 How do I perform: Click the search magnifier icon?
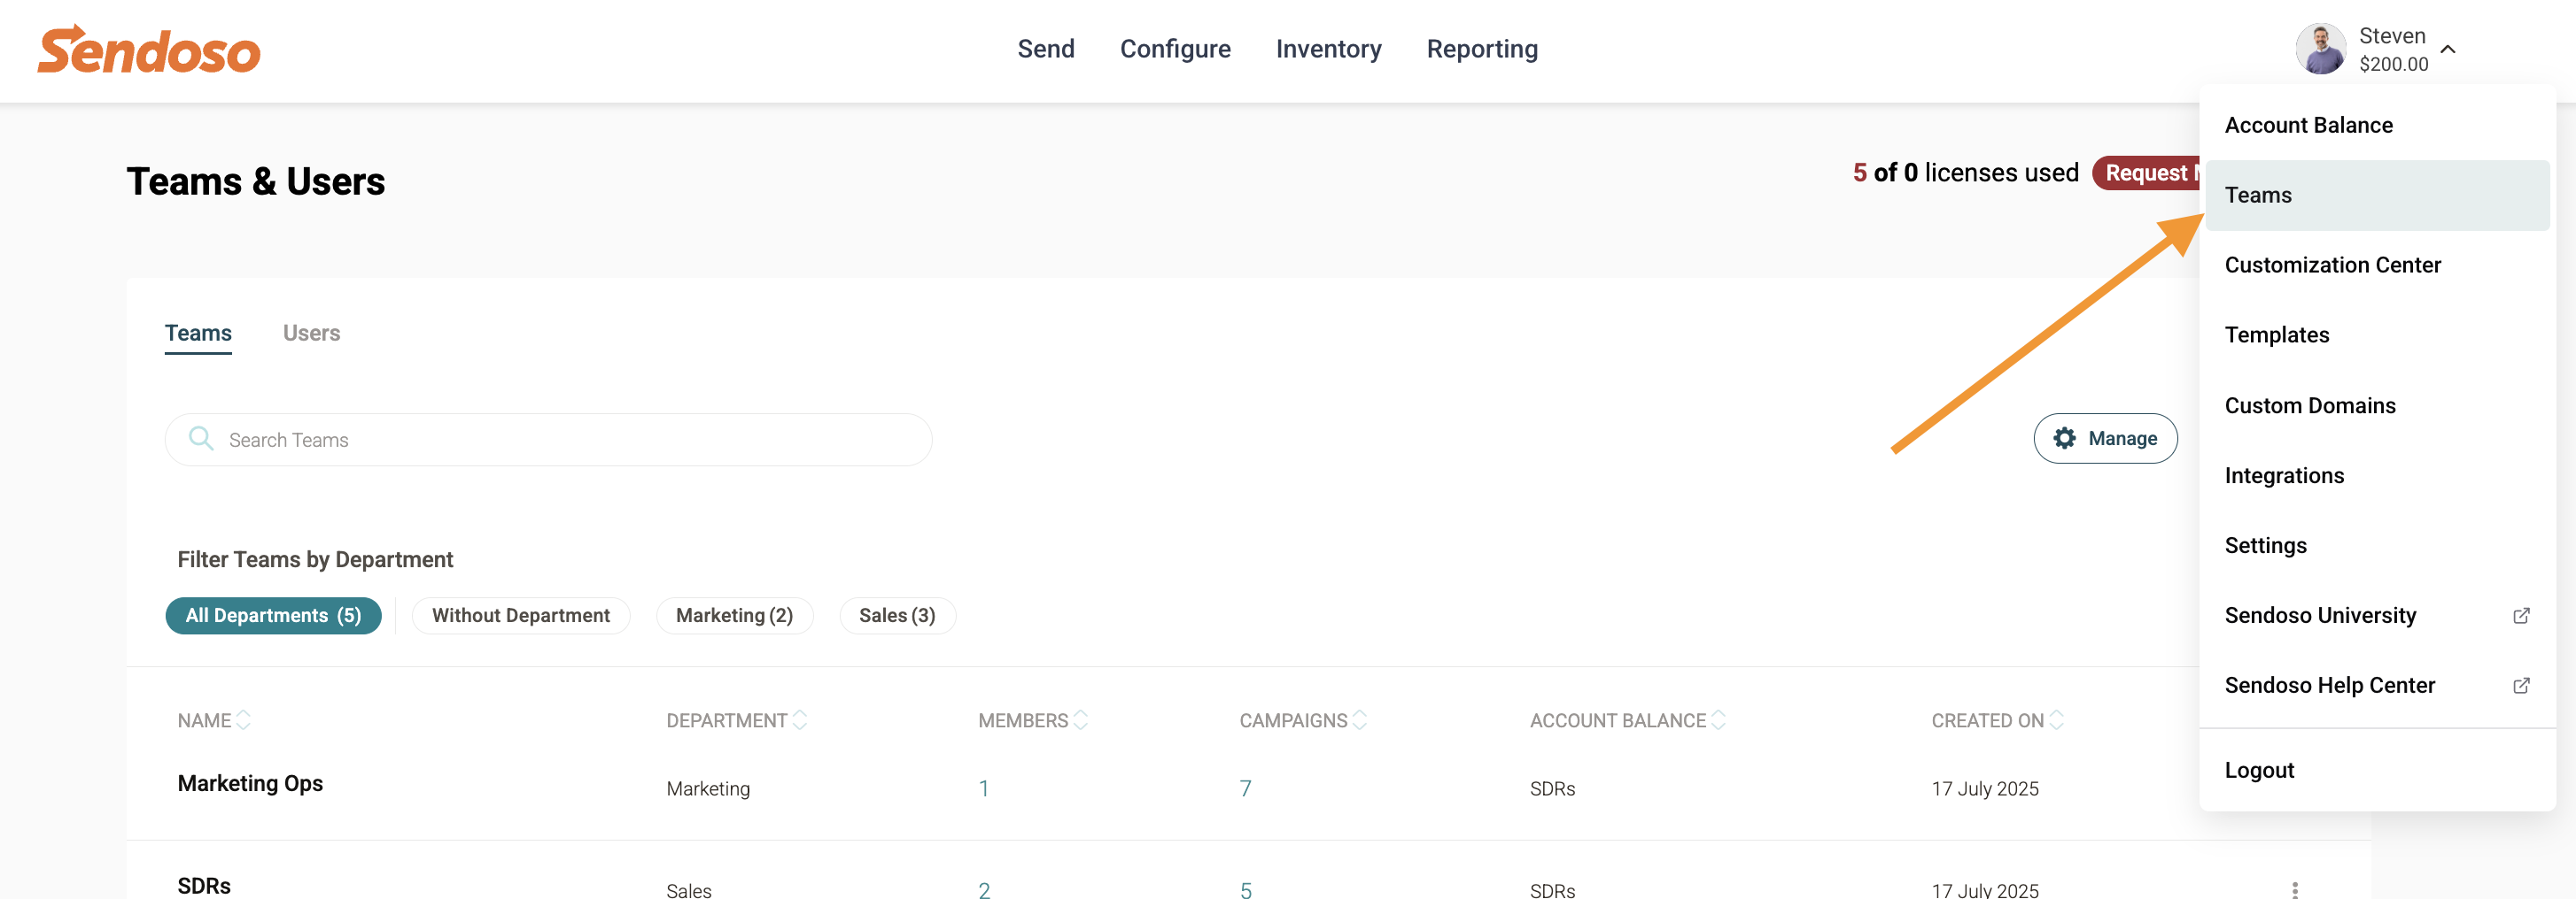[x=201, y=439]
